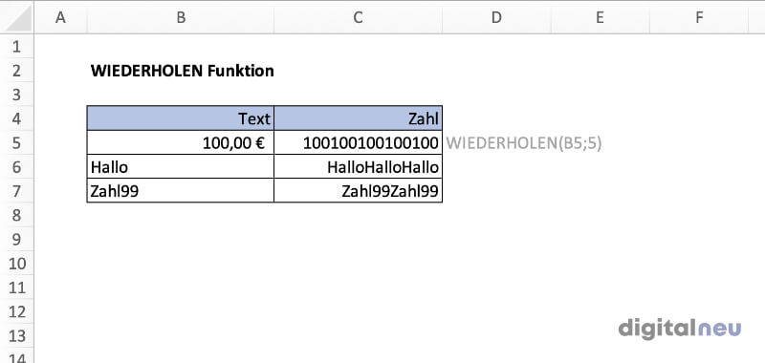The height and width of the screenshot is (363, 765).
Task: Select column B header
Action: 181,18
